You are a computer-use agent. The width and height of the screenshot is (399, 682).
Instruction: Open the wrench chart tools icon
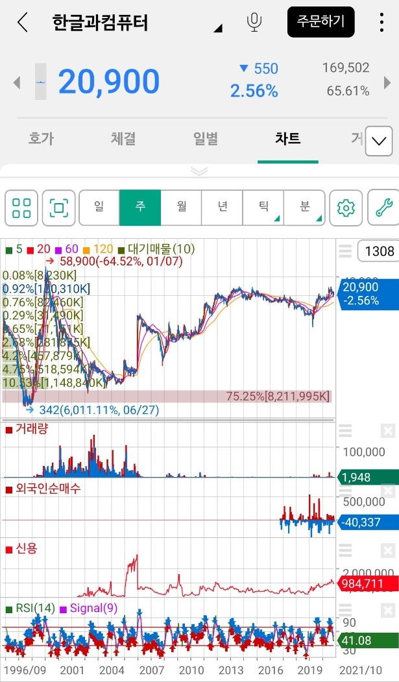tap(383, 208)
